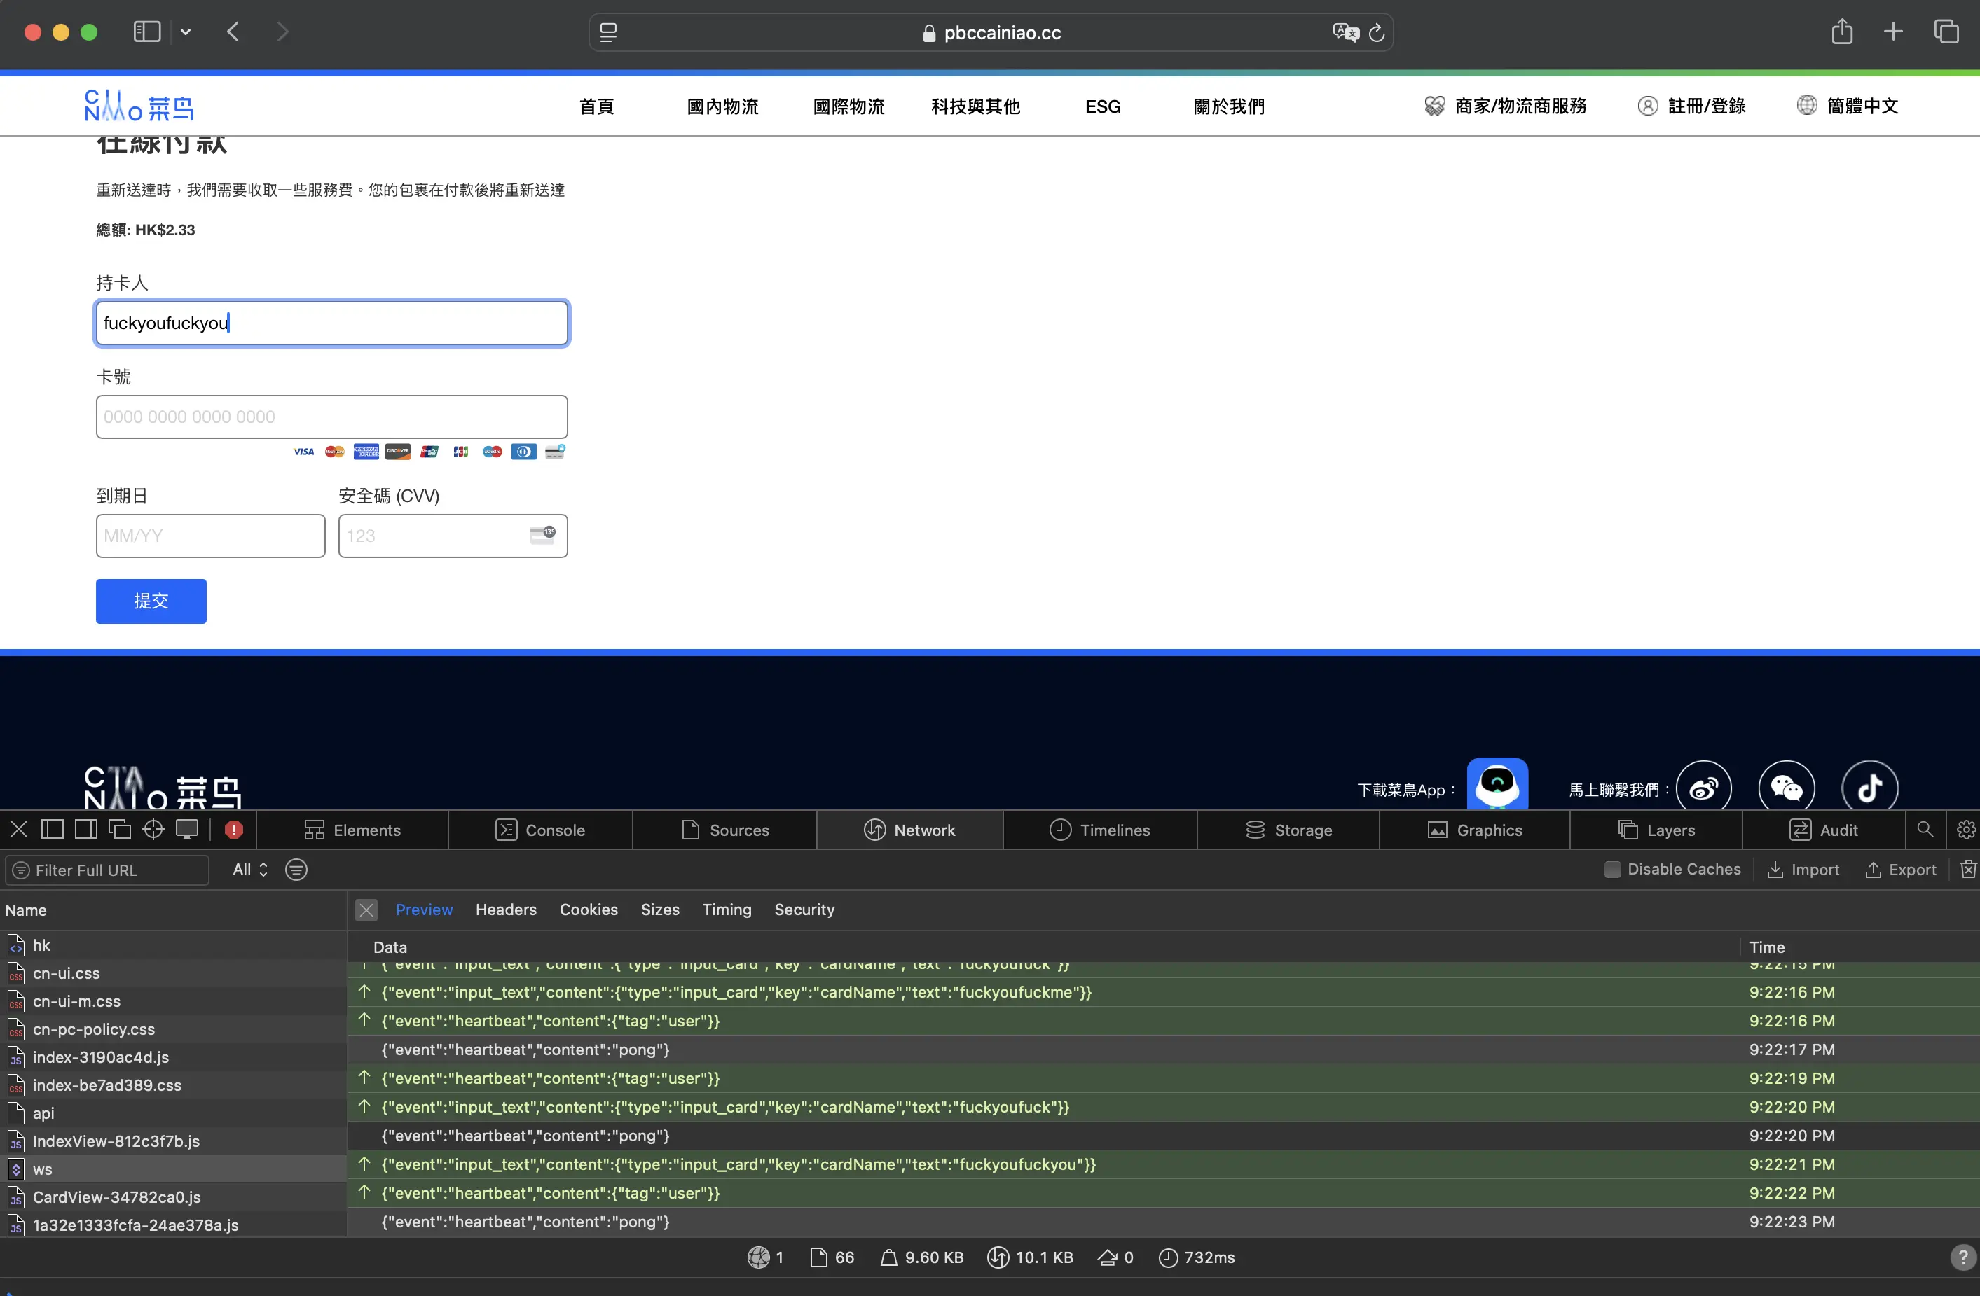Switch to the Timelines tab
Screen dimensions: 1980x1296
pos(1100,830)
